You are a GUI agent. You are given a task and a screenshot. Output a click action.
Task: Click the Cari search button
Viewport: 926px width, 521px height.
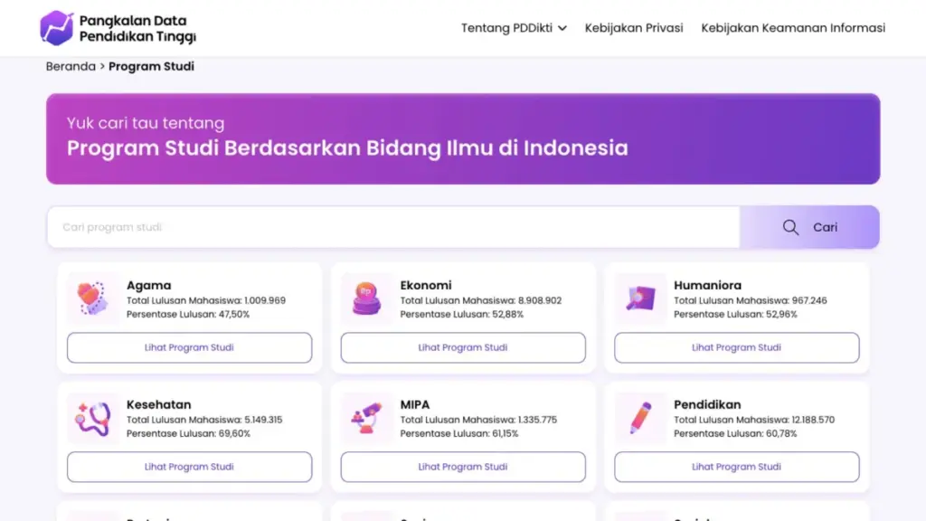click(809, 227)
